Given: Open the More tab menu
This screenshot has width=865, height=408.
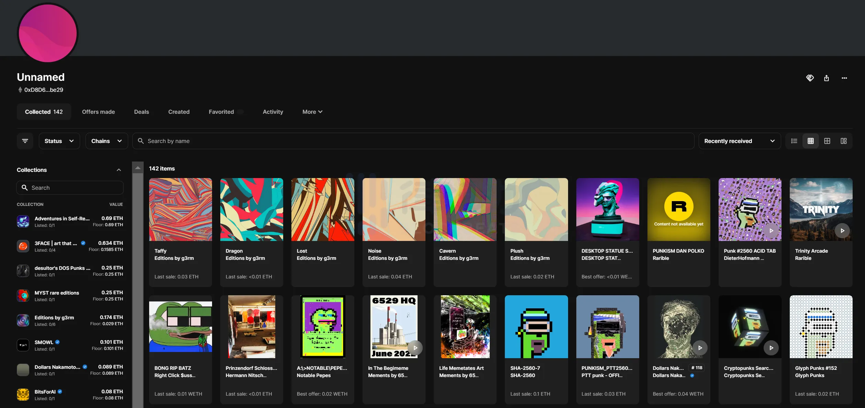Looking at the screenshot, I should [312, 112].
